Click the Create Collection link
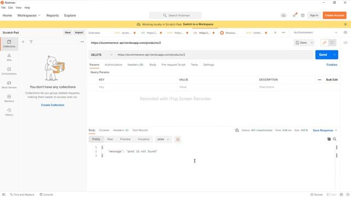Screen dimensions: 351x197 (53, 105)
